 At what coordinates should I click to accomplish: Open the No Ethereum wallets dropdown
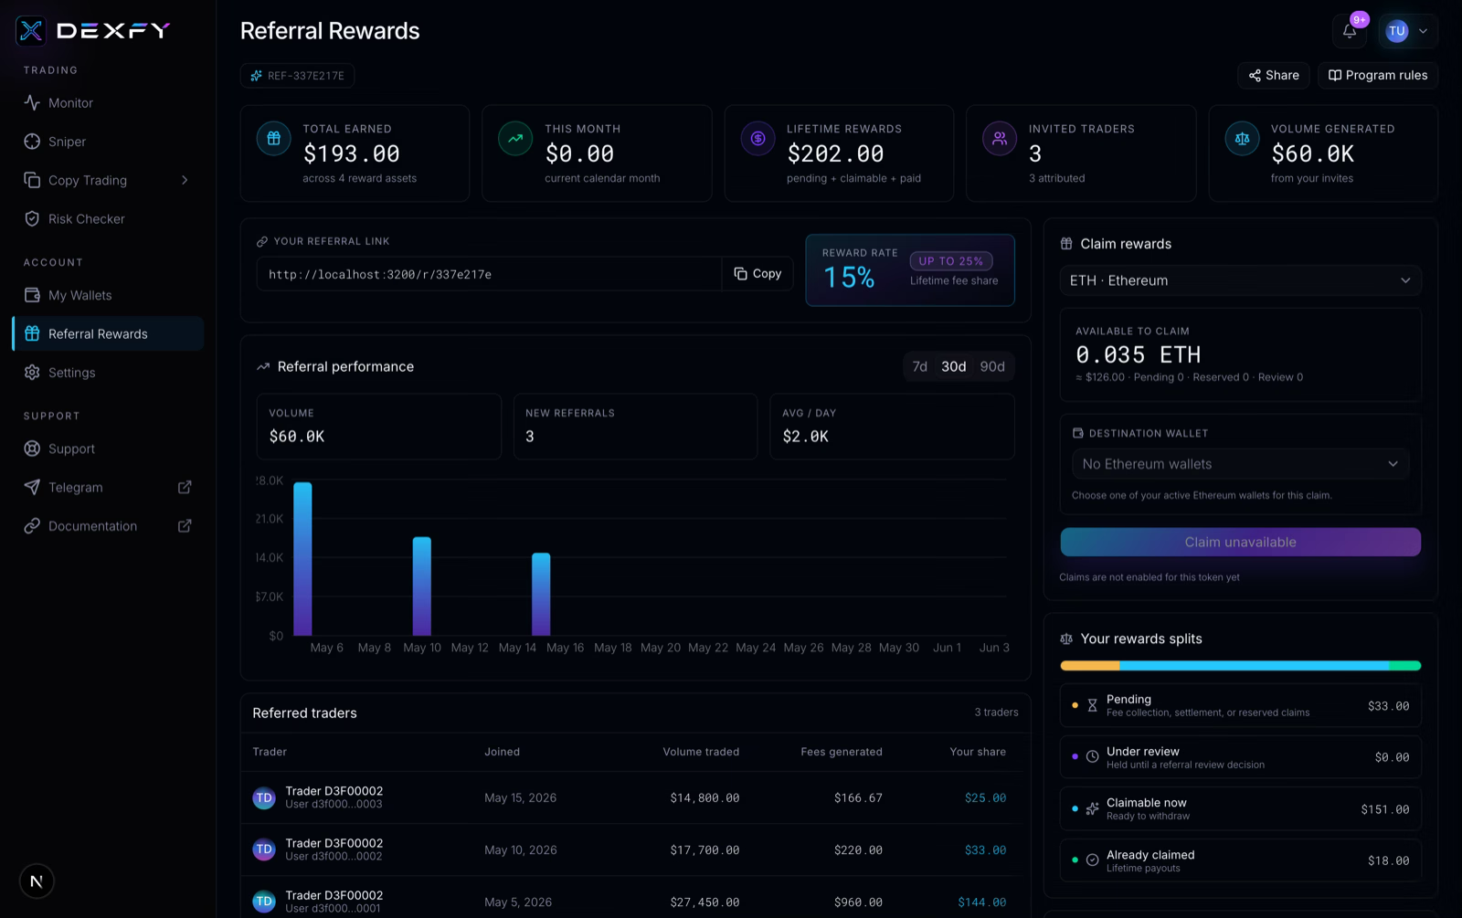coord(1240,464)
